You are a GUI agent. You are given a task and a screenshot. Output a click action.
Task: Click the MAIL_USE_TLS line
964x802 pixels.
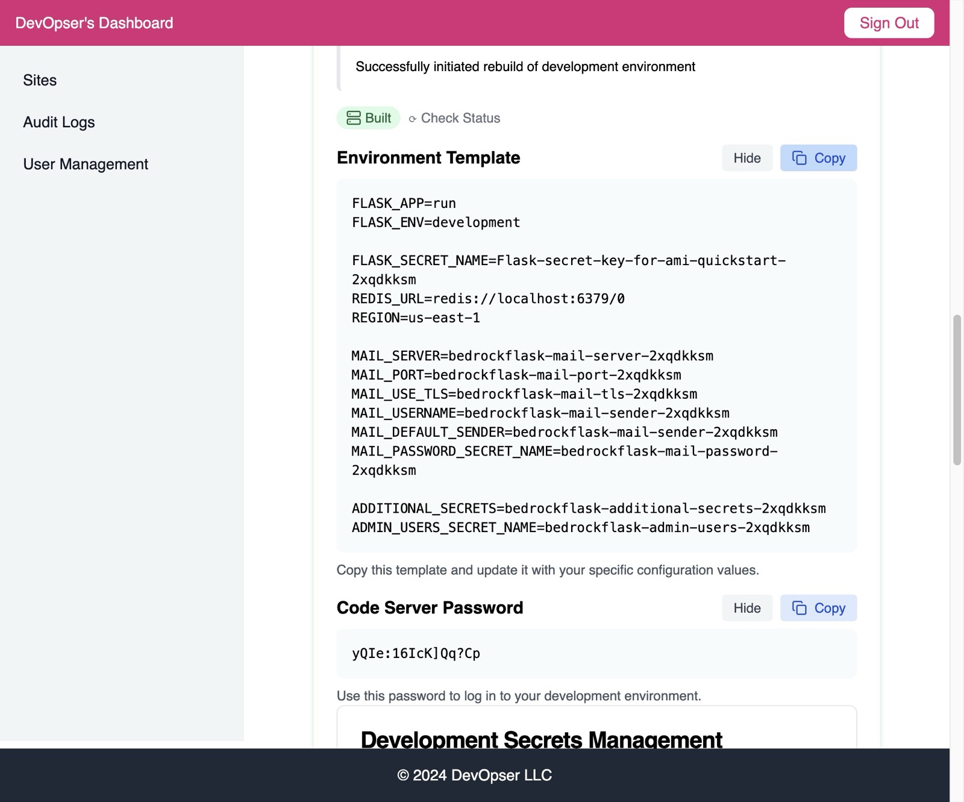(524, 394)
